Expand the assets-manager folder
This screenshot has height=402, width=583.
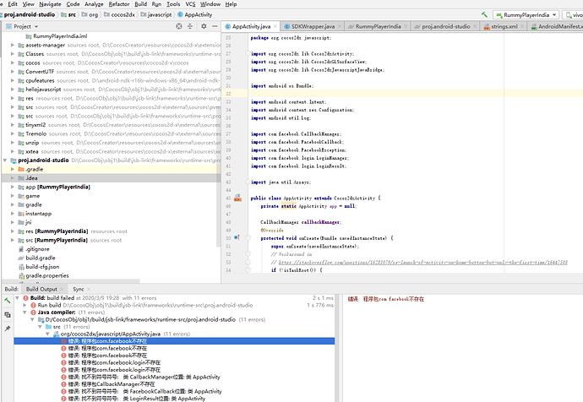[13, 45]
